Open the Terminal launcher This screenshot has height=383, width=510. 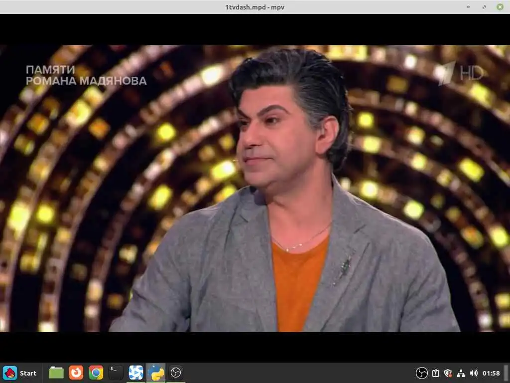(x=116, y=373)
